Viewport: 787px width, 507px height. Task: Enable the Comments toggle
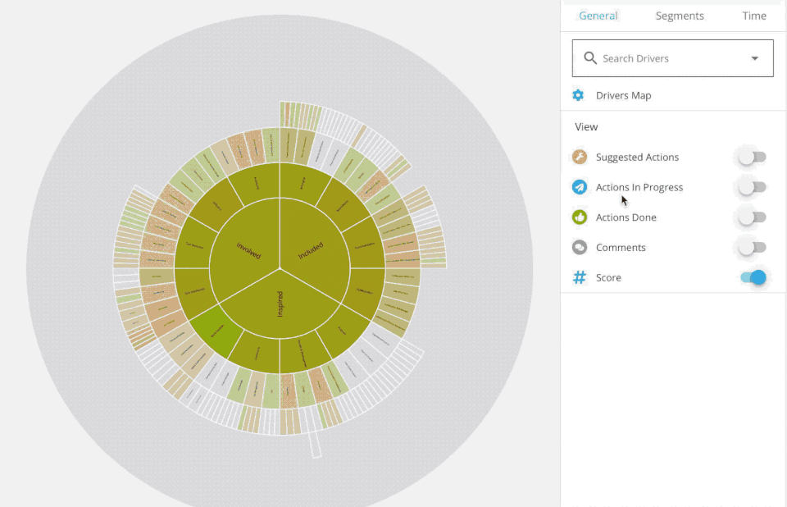coord(752,247)
